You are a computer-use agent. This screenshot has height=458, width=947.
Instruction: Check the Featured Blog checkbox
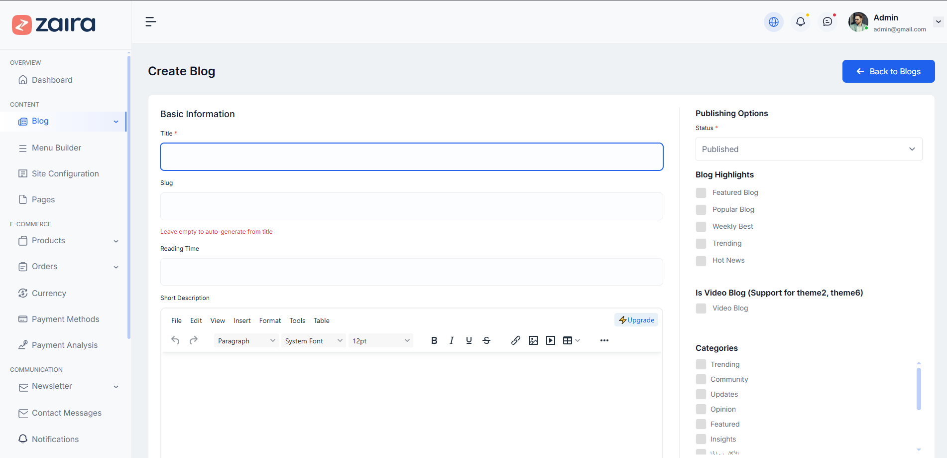[x=701, y=193]
